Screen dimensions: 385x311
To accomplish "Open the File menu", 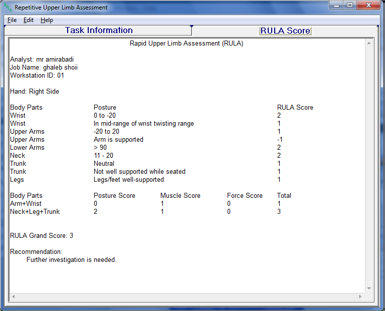I will (12, 20).
